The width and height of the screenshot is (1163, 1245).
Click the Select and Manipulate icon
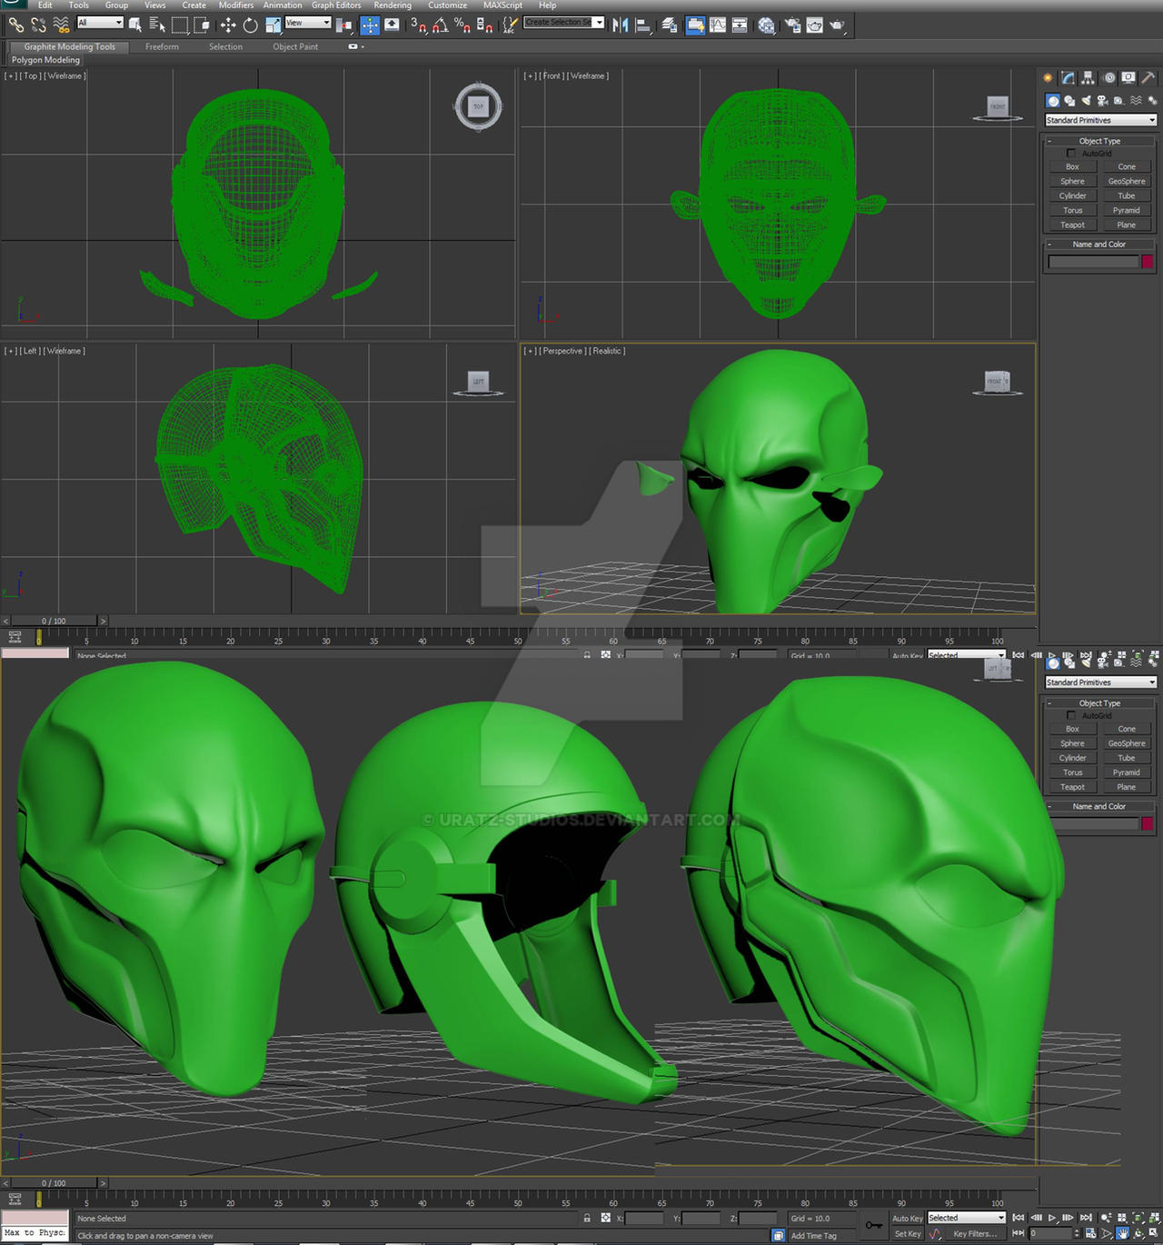[x=370, y=25]
